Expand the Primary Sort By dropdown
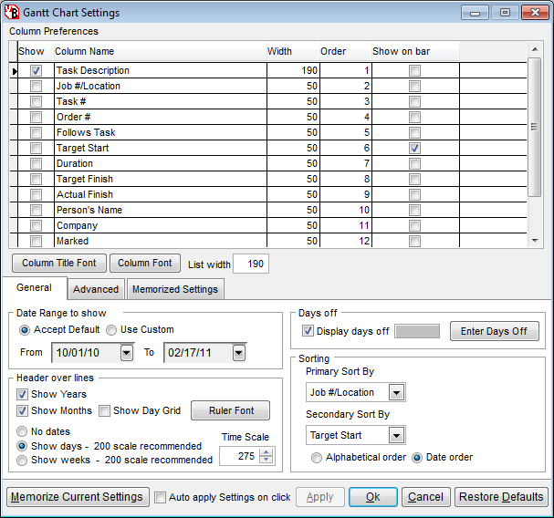554x518 pixels. 396,392
